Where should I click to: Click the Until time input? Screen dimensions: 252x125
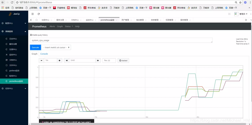click(x=82, y=61)
